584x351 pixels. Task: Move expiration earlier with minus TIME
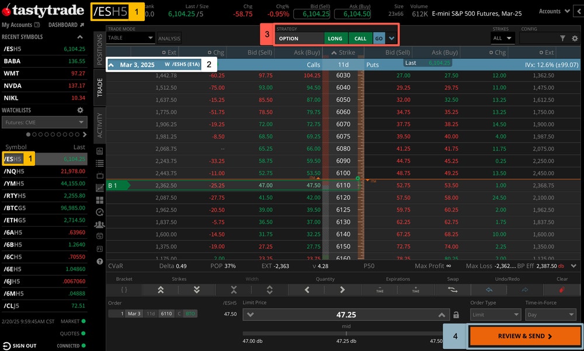(x=380, y=290)
